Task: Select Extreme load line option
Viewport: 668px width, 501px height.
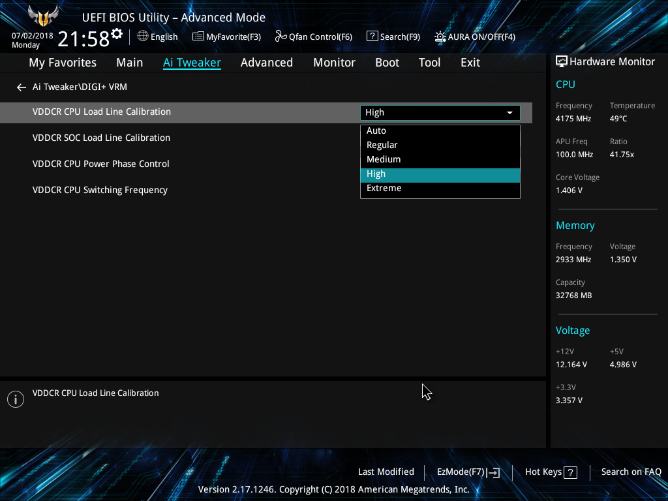Action: (x=440, y=189)
